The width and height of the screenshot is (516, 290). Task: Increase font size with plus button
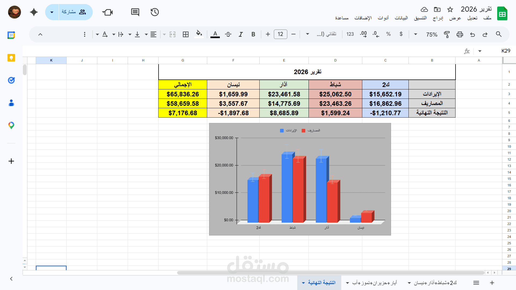268,34
